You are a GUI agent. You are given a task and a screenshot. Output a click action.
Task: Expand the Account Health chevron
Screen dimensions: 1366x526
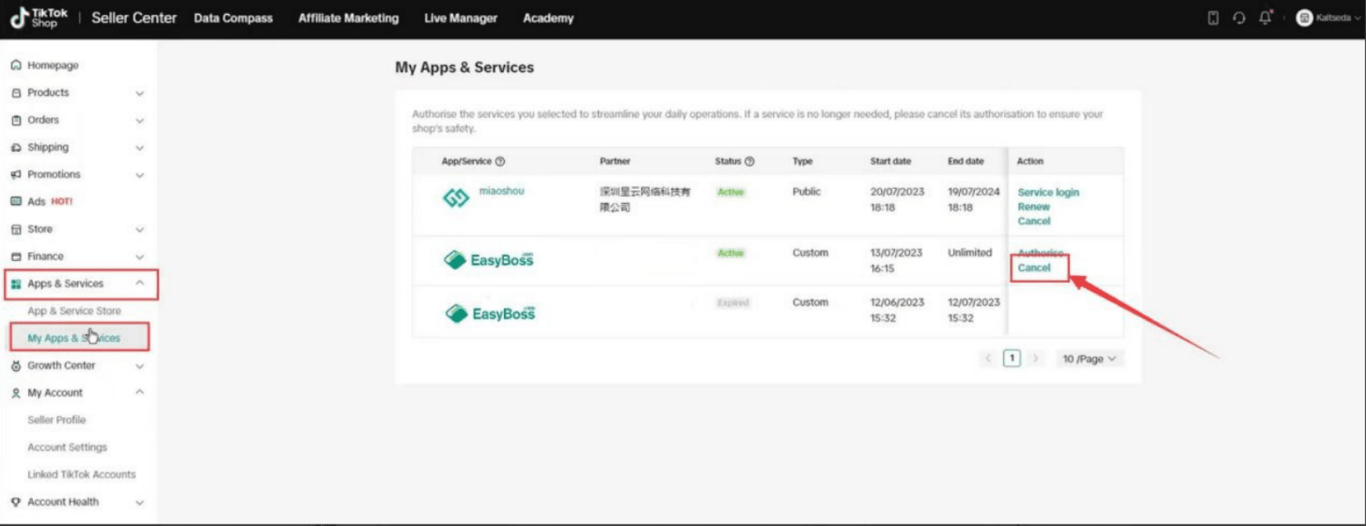click(139, 502)
